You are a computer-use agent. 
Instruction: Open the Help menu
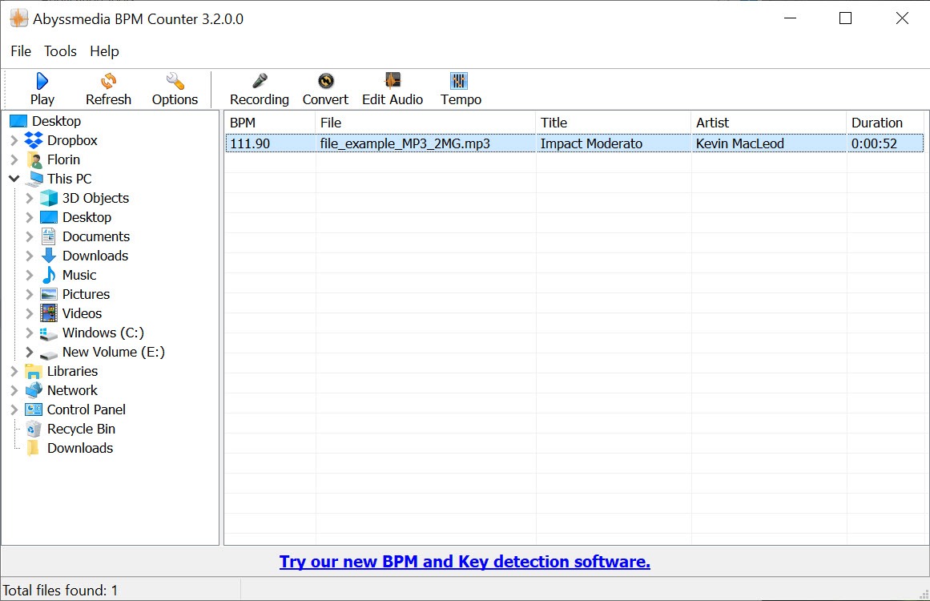pos(104,51)
